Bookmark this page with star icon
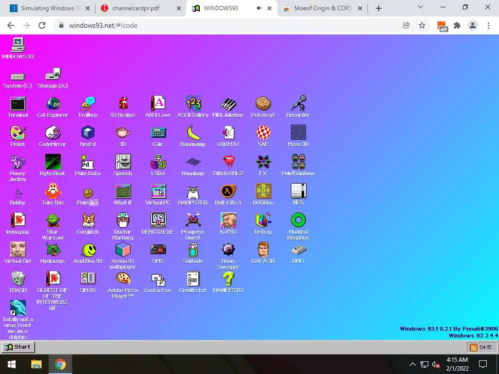 [x=422, y=25]
